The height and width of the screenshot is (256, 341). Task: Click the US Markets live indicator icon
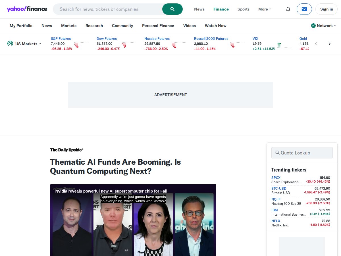point(10,44)
